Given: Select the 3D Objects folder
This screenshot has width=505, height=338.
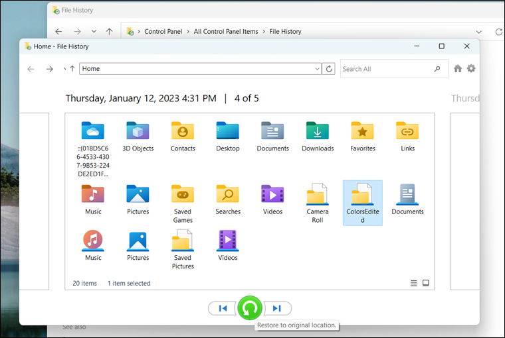Looking at the screenshot, I should point(138,137).
